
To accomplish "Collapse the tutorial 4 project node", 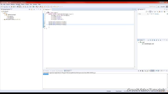I will pos(2,11).
